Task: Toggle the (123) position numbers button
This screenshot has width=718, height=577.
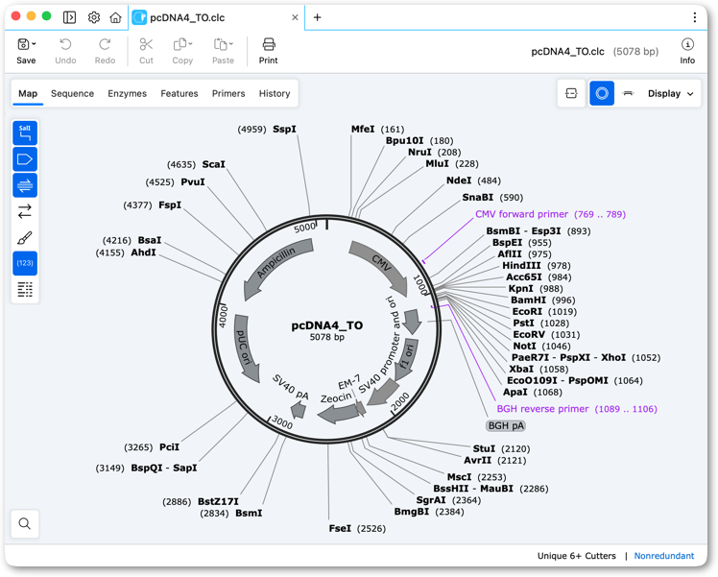Action: 25,263
